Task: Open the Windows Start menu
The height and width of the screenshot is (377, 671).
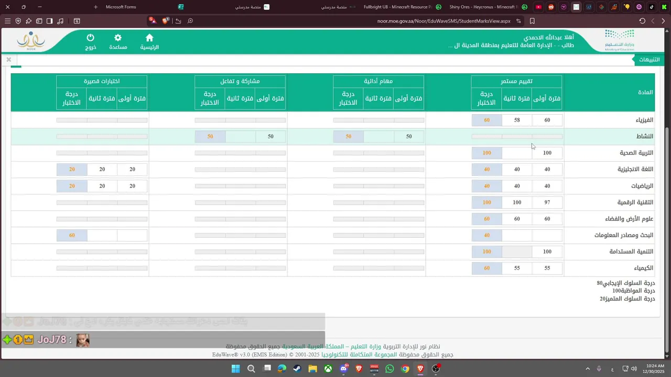Action: tap(236, 369)
